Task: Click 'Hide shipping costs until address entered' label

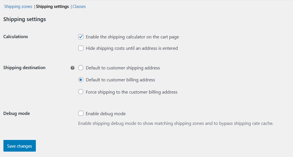Action: point(132,48)
